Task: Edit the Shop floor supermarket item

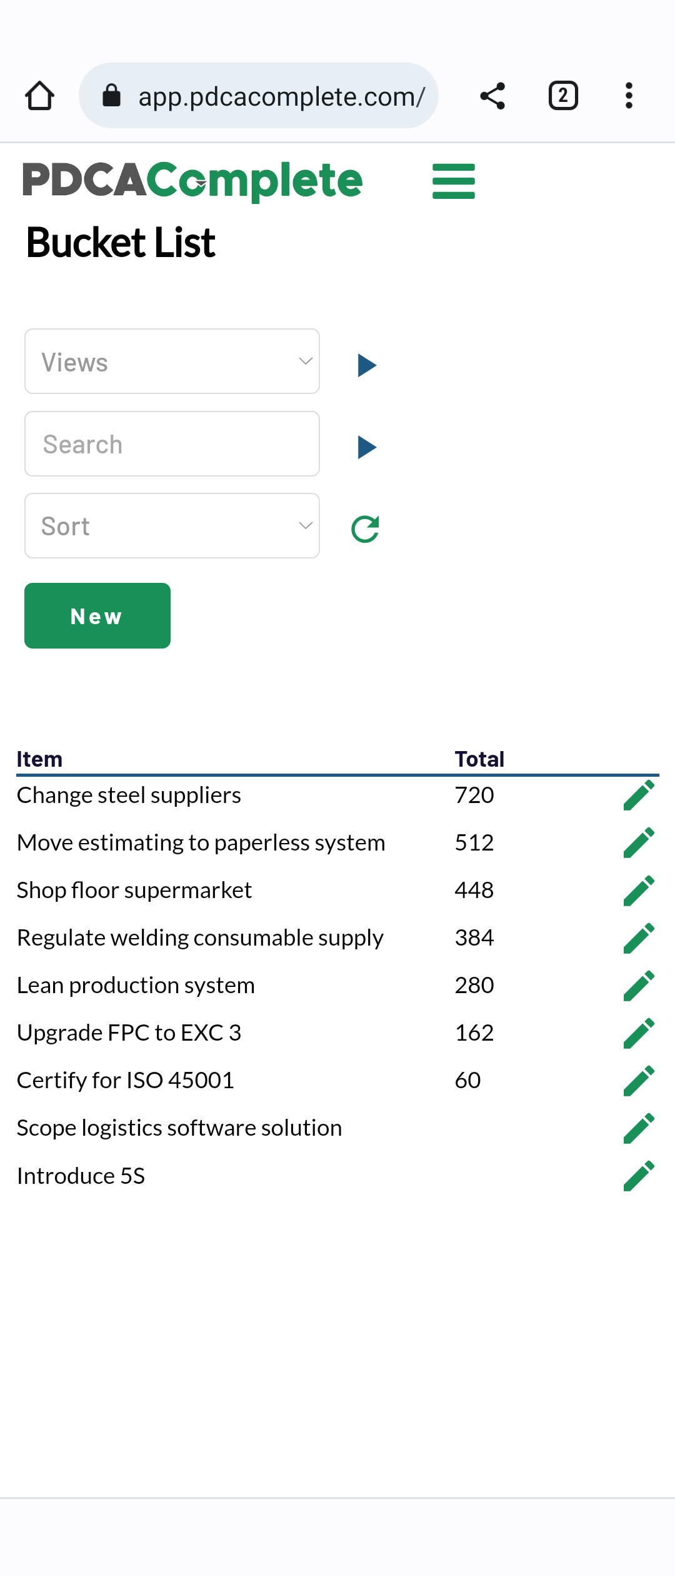Action: point(639,890)
